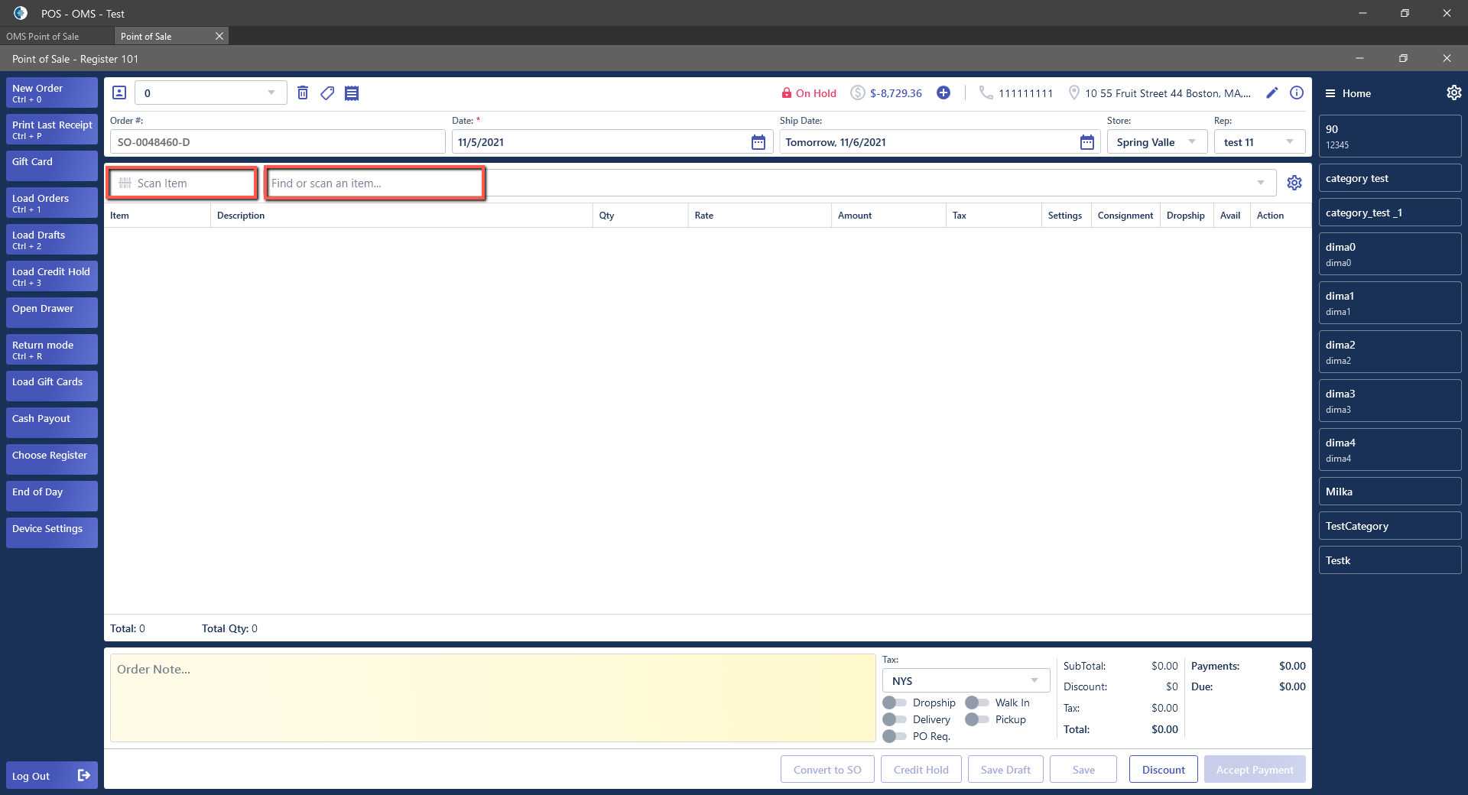Select the category test tile

point(1390,178)
